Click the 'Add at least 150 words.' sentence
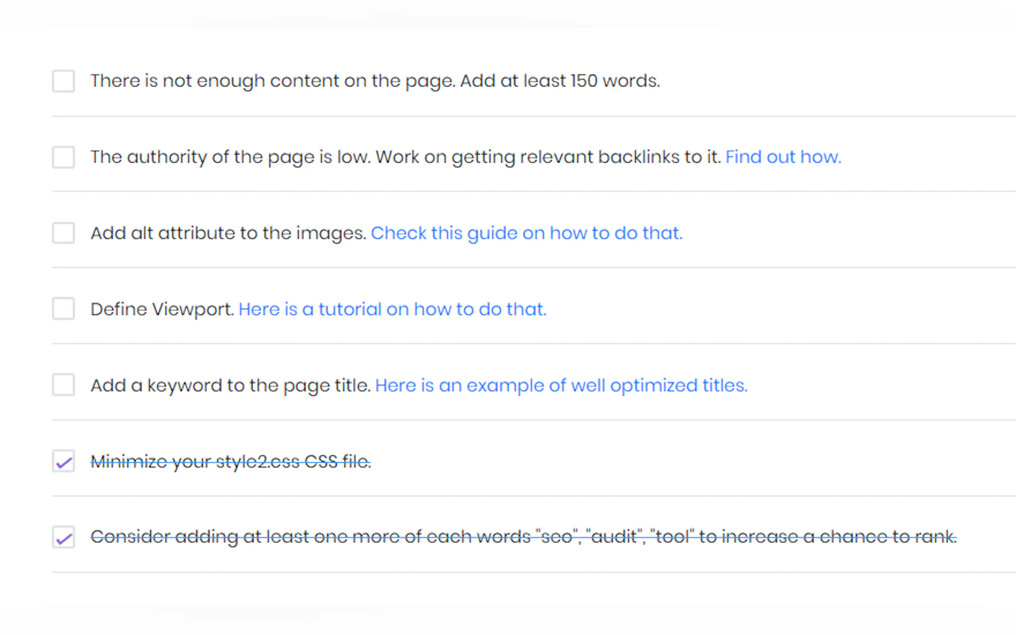1016x635 pixels. [x=560, y=81]
